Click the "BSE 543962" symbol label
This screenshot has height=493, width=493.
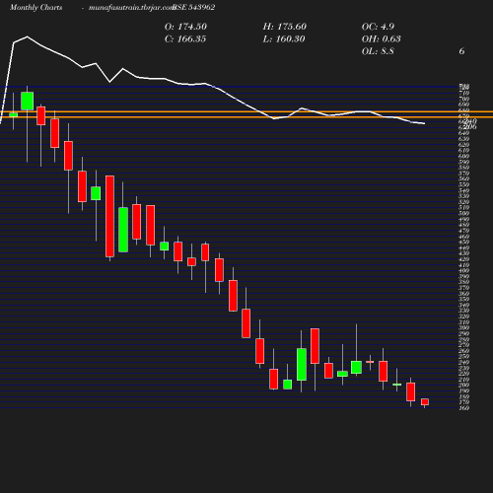(194, 7)
